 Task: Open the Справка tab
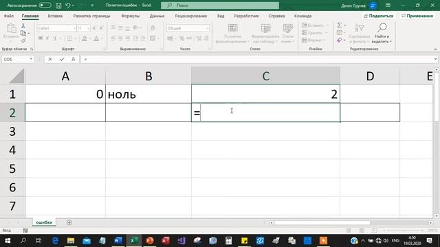coord(276,16)
